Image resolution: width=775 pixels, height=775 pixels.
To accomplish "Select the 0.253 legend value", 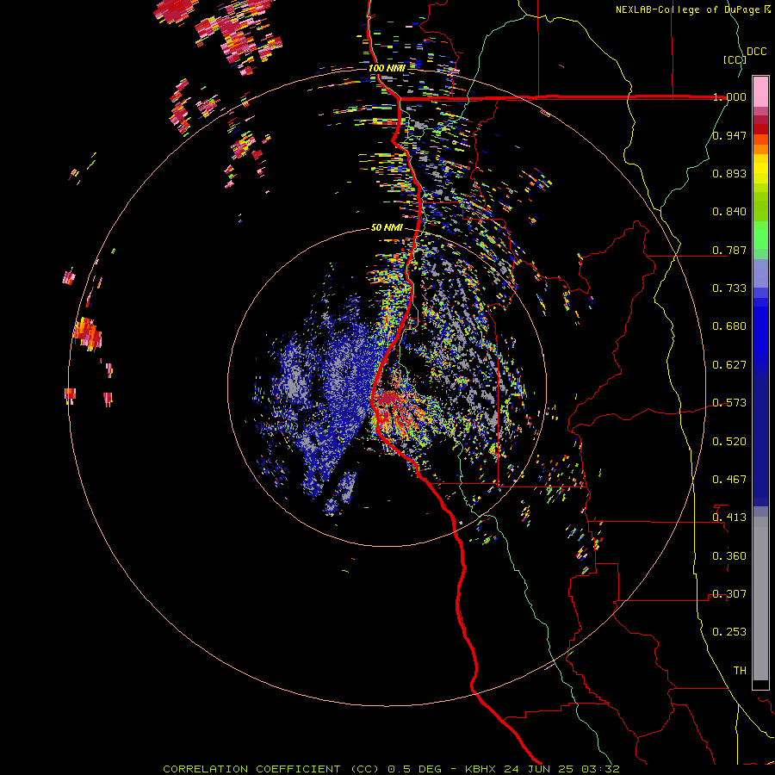I will click(x=729, y=632).
